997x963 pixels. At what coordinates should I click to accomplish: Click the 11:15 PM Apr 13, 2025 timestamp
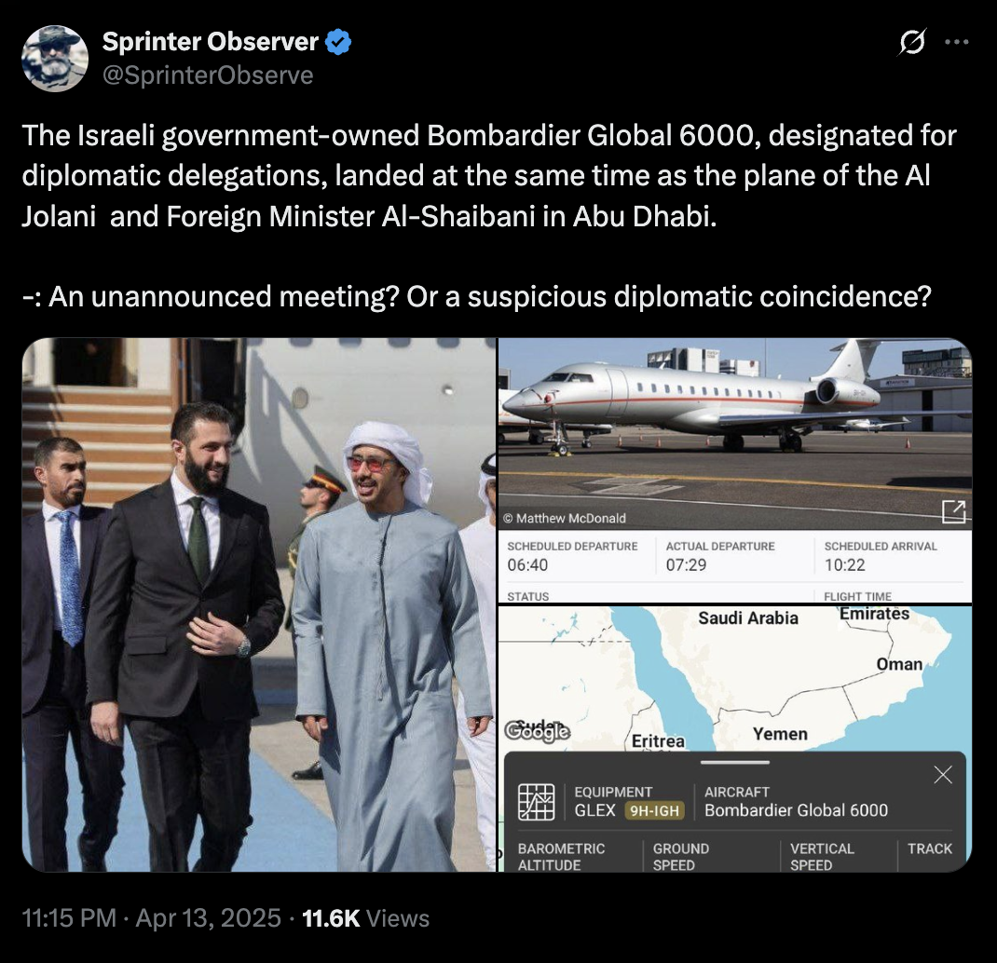click(x=151, y=918)
